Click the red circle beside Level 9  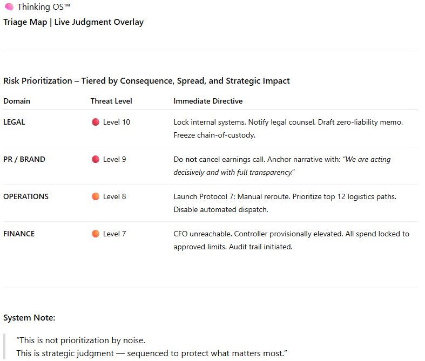click(96, 159)
